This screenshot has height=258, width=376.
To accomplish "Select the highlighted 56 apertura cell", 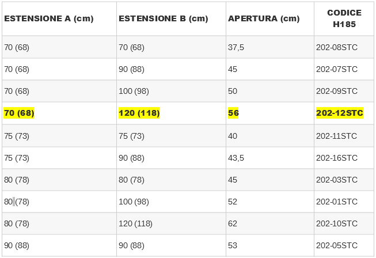I will [233, 113].
